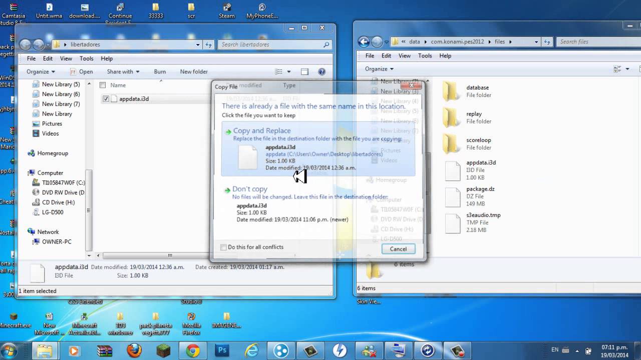Click Forward arrow in libertadores window

39,44
